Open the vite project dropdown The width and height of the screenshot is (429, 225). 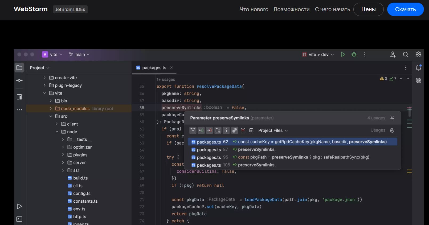(x=56, y=54)
